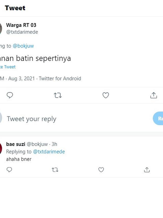The height and width of the screenshot is (218, 163).
Task: Click Warga RT 03's profile avatar
Action: click(1, 28)
